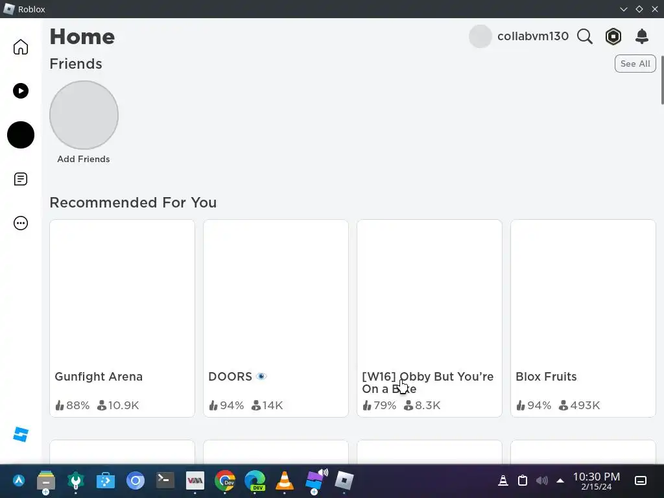Click the Recommended For You heading
The image size is (664, 498).
[x=133, y=202]
